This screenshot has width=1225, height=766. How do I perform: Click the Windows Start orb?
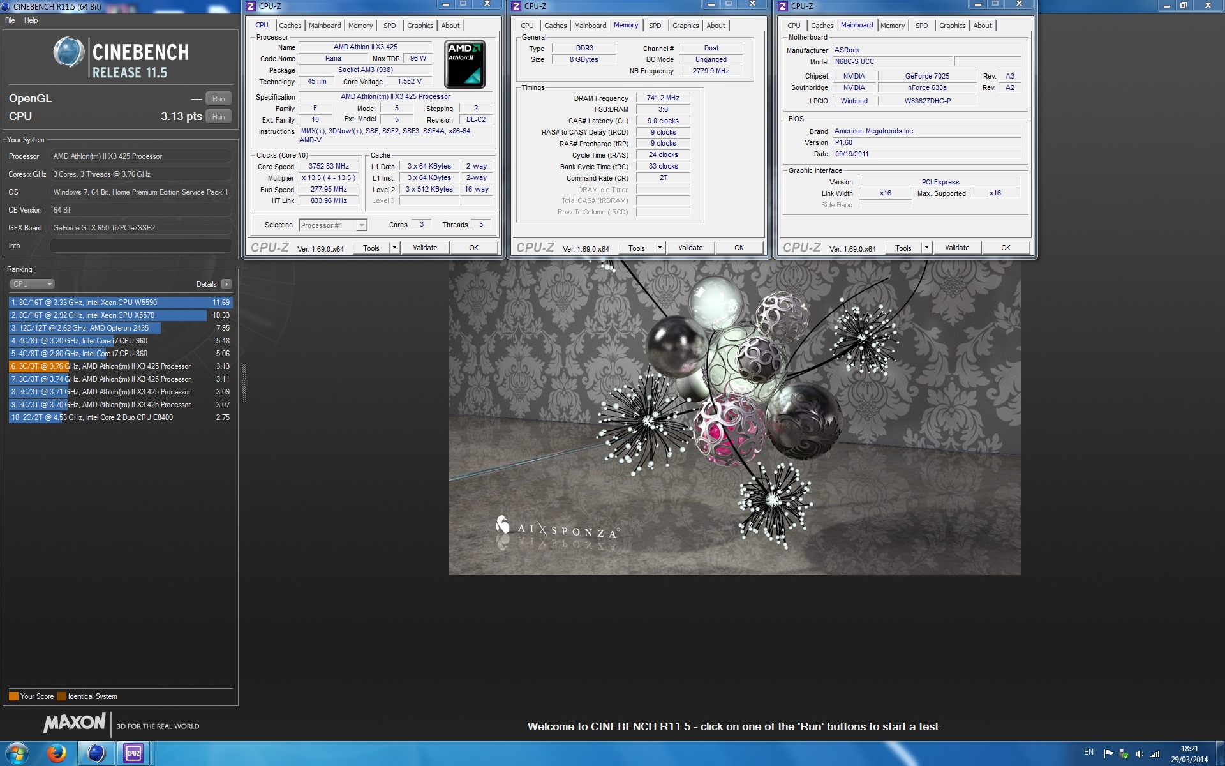(16, 754)
